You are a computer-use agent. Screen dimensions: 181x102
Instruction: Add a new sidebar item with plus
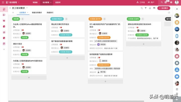4,49
